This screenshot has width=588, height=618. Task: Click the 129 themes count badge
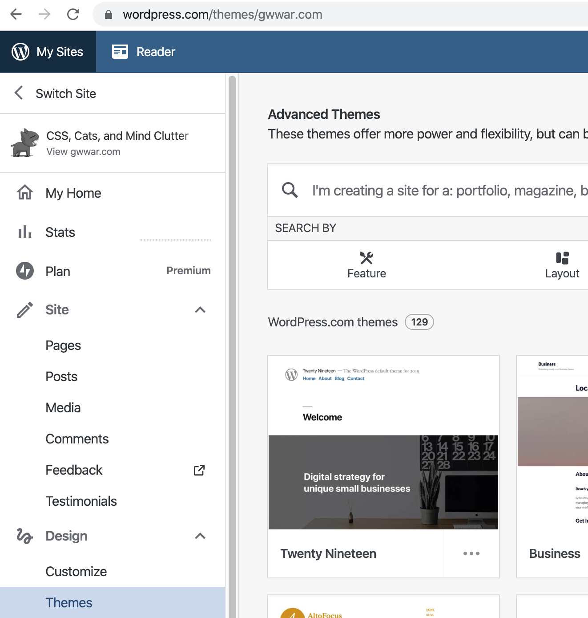tap(419, 322)
